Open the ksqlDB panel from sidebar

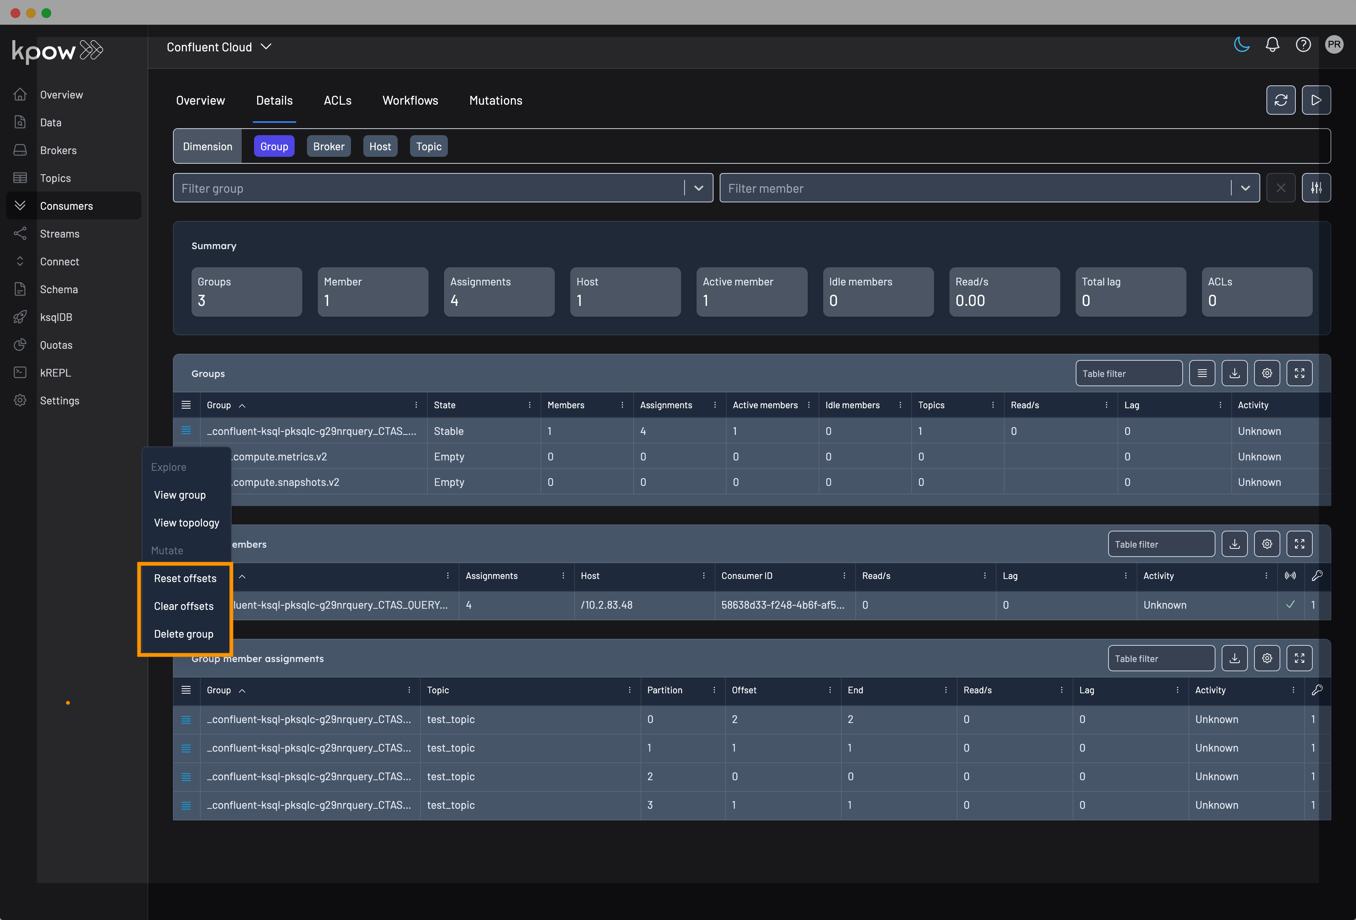[x=56, y=317]
